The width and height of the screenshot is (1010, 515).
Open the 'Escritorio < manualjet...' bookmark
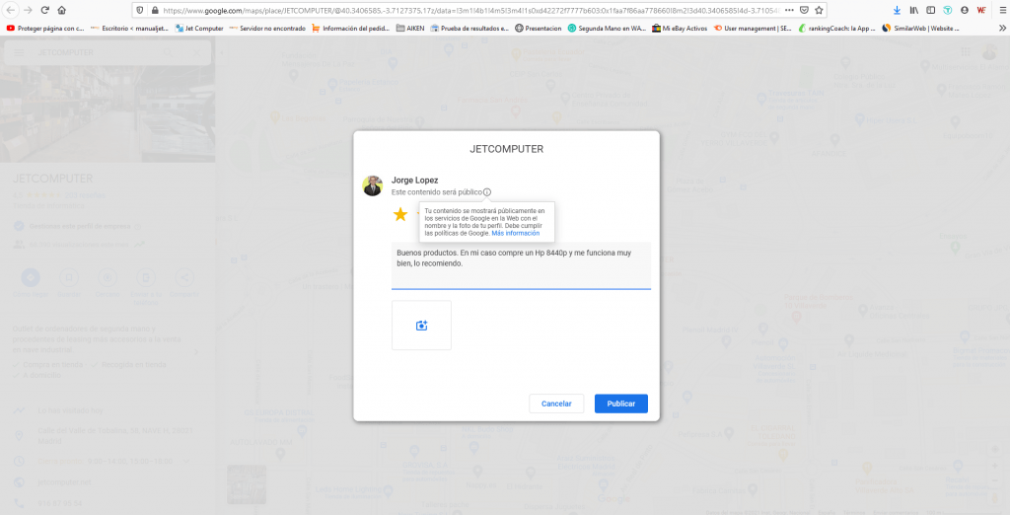tap(129, 29)
